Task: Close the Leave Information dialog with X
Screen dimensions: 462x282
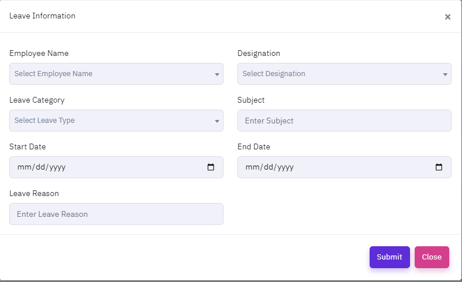Action: 448,17
